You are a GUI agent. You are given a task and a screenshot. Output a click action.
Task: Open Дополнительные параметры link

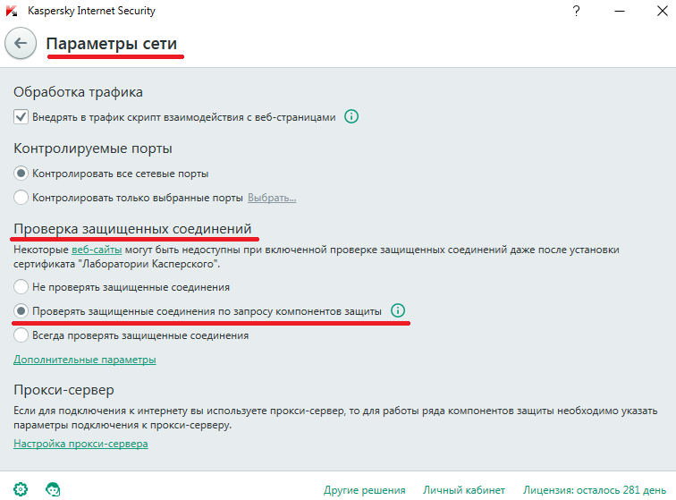point(84,360)
